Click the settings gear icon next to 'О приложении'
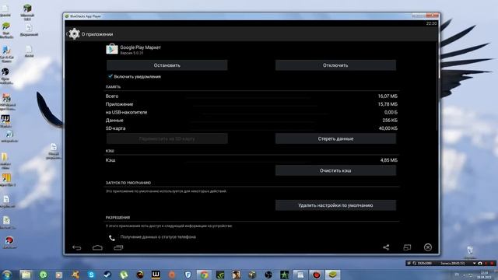The image size is (498, 280). (x=75, y=34)
